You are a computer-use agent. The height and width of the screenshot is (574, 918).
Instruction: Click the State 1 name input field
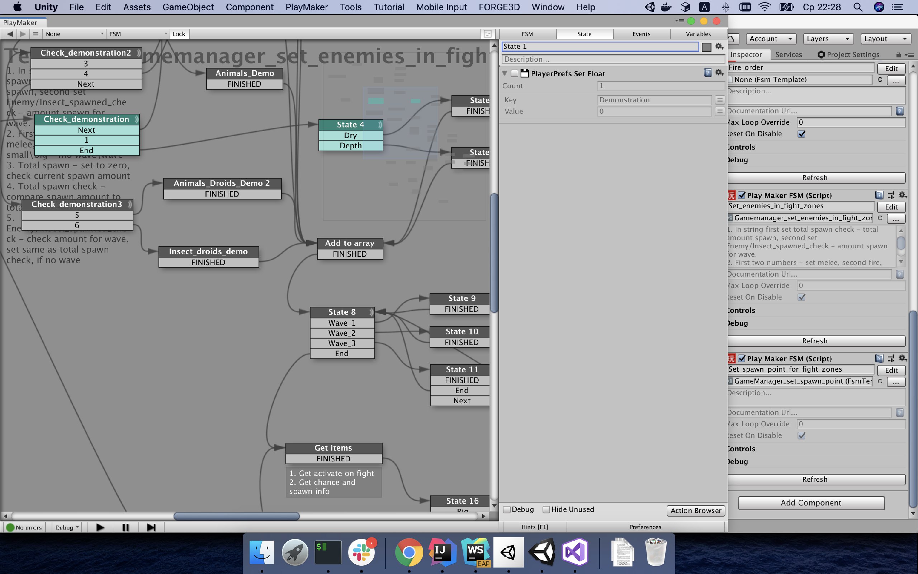[x=600, y=46]
